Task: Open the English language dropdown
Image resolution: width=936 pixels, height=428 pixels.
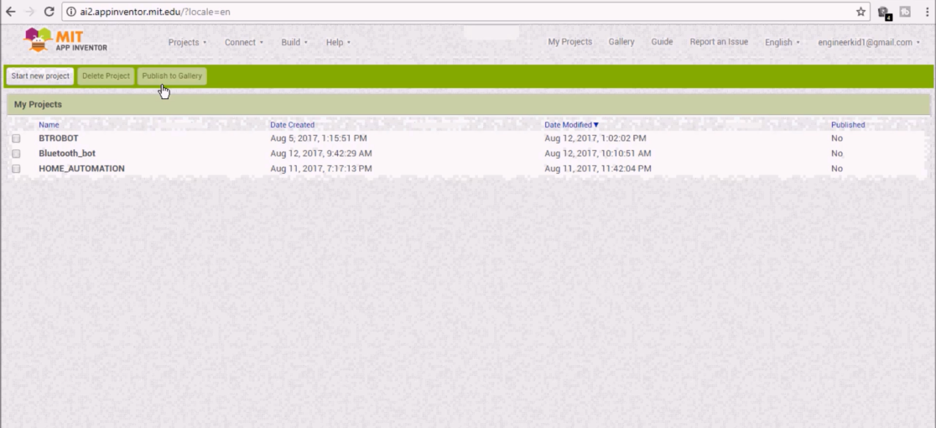Action: pos(783,43)
